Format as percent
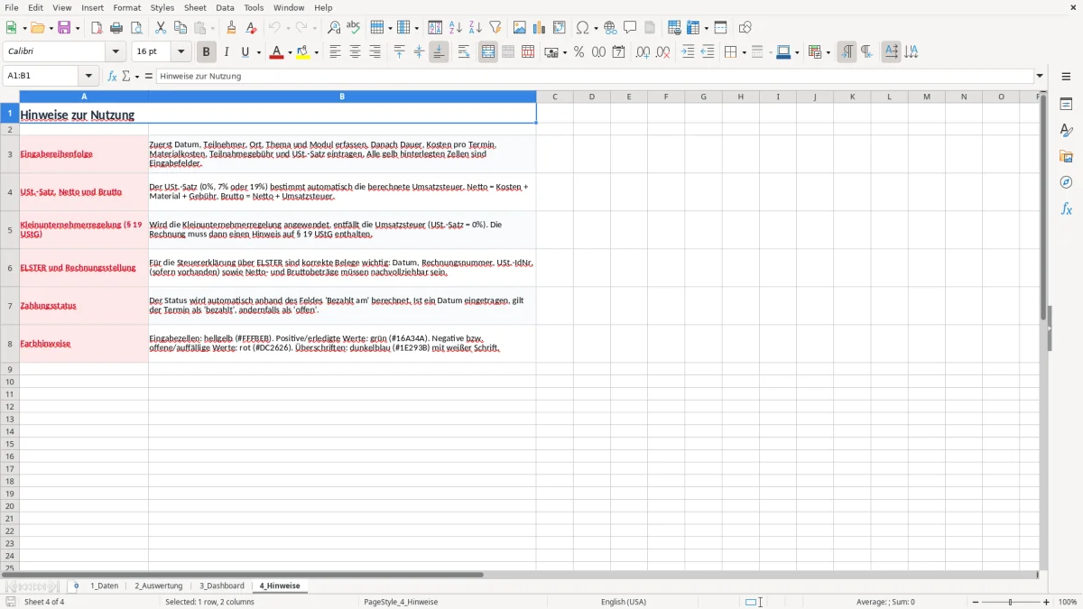Screen dimensions: 1083x609 (x=579, y=52)
